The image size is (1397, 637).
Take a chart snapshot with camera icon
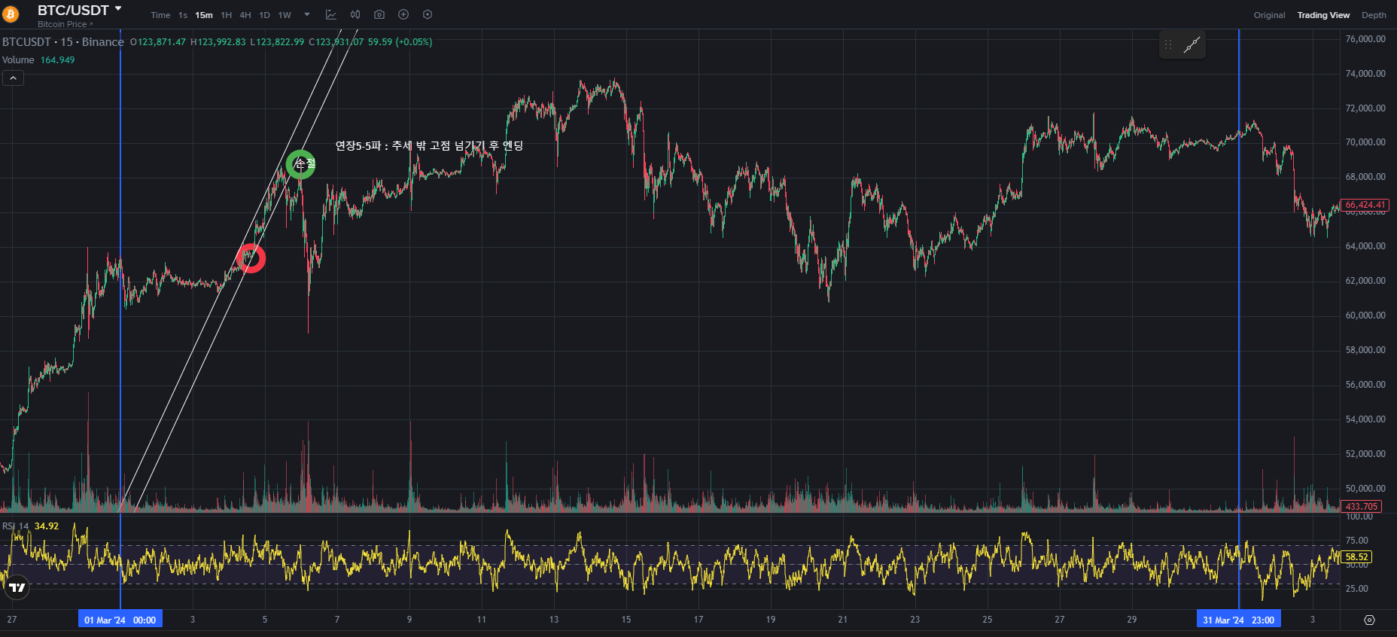coord(379,15)
